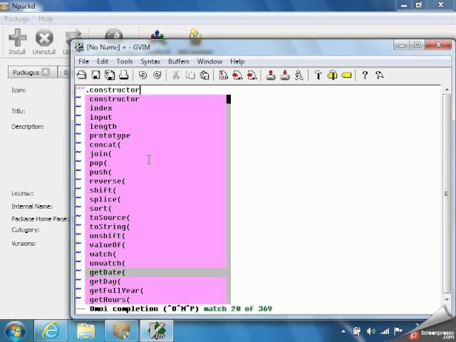Open the GVIM File menu
The height and width of the screenshot is (342, 456).
(x=84, y=62)
